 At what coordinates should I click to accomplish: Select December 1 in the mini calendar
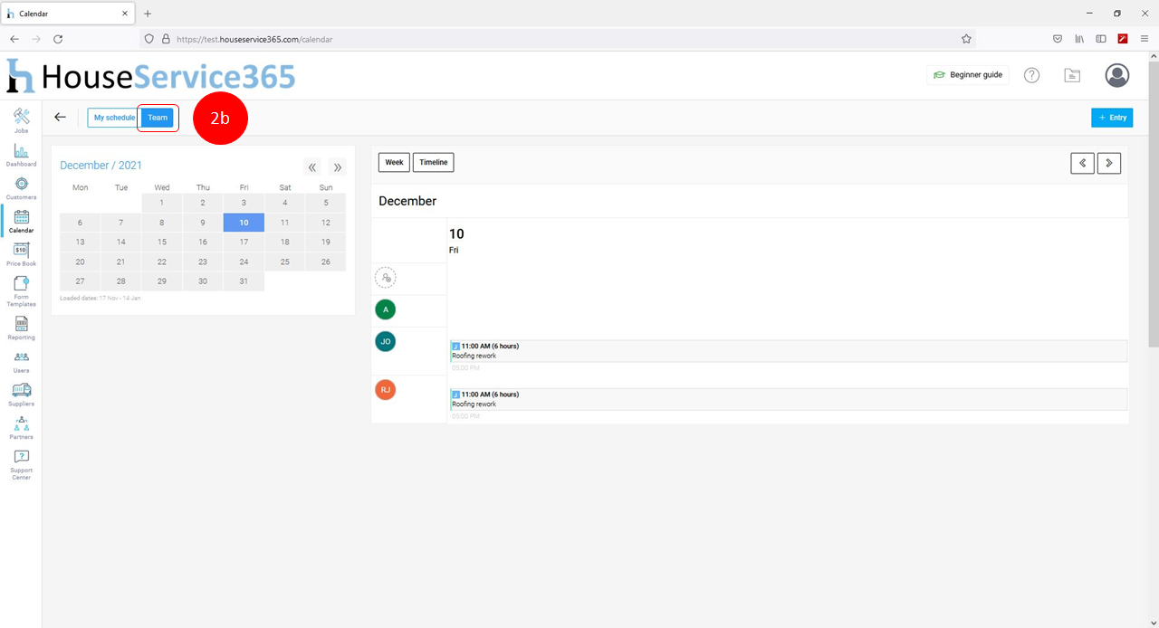[x=161, y=203]
